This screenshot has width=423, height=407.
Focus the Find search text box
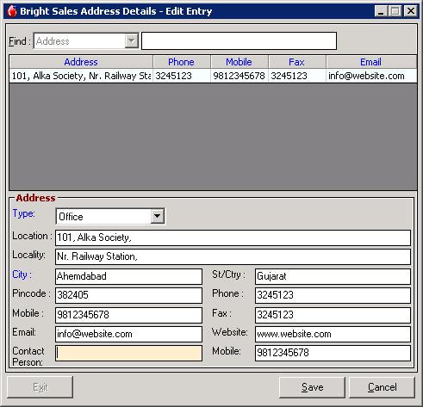tap(239, 40)
